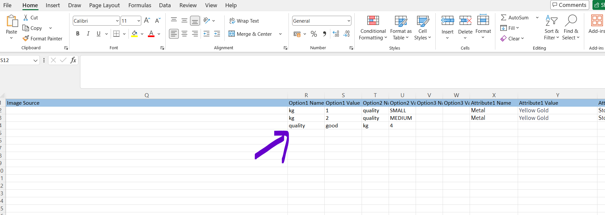Click Increase Decimal icon
Screen dimensions: 605x215
336,34
